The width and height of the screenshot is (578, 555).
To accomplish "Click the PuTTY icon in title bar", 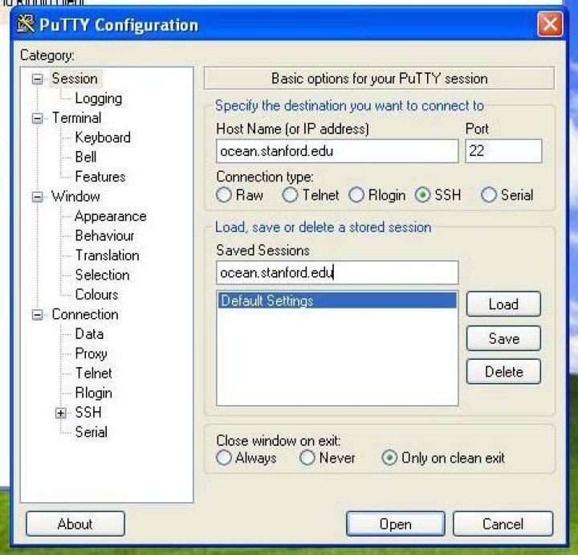I will pos(26,24).
